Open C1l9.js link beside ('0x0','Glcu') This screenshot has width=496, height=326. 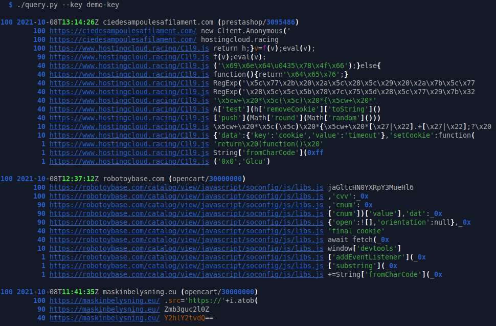coord(129,161)
